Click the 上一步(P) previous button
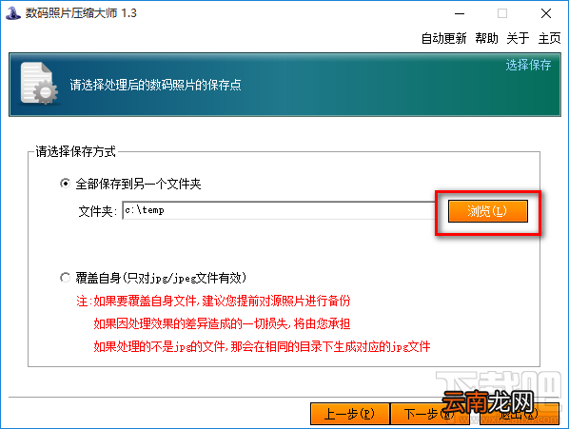The height and width of the screenshot is (429, 569). 350,414
